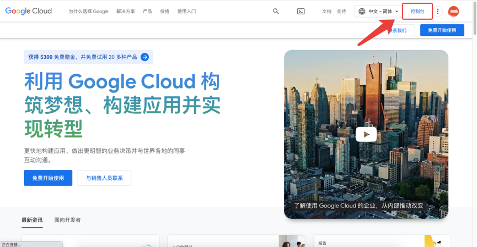Switch to the 最新资讯 tab
Screen dimensions: 477x247
[32, 220]
